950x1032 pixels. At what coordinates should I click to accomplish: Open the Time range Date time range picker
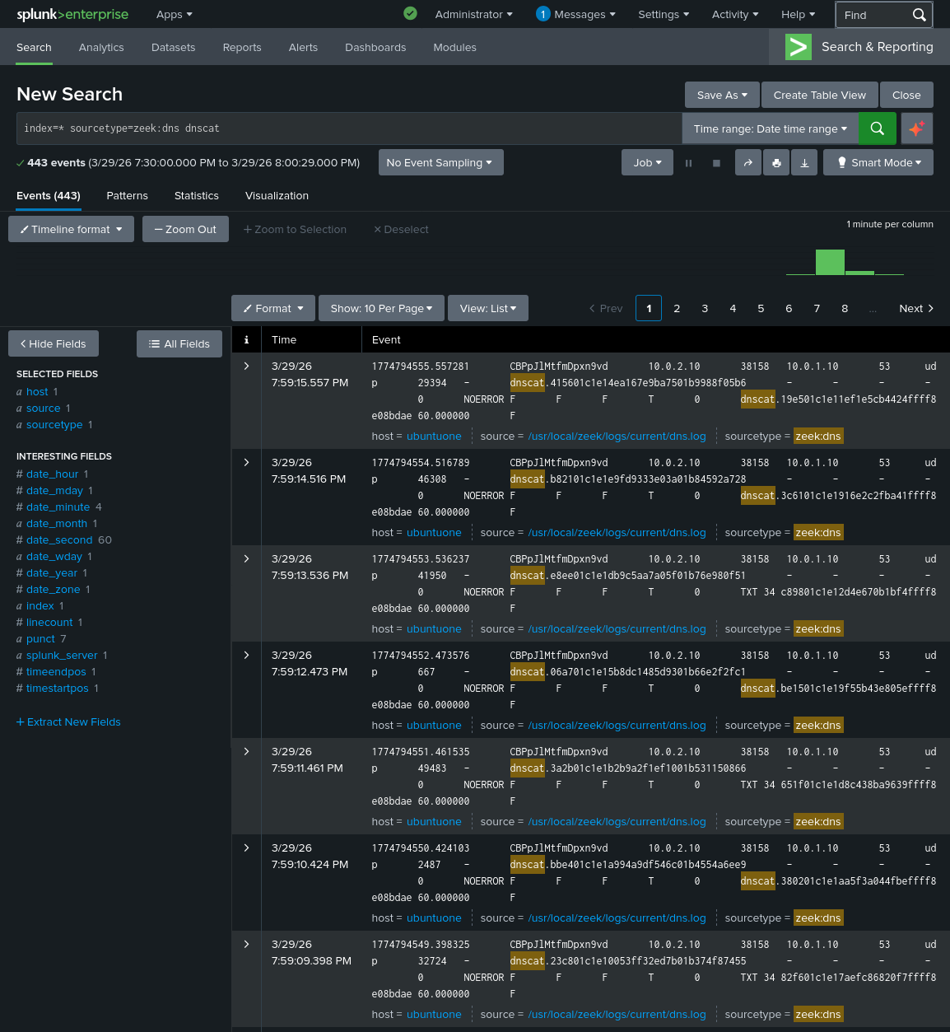[769, 128]
